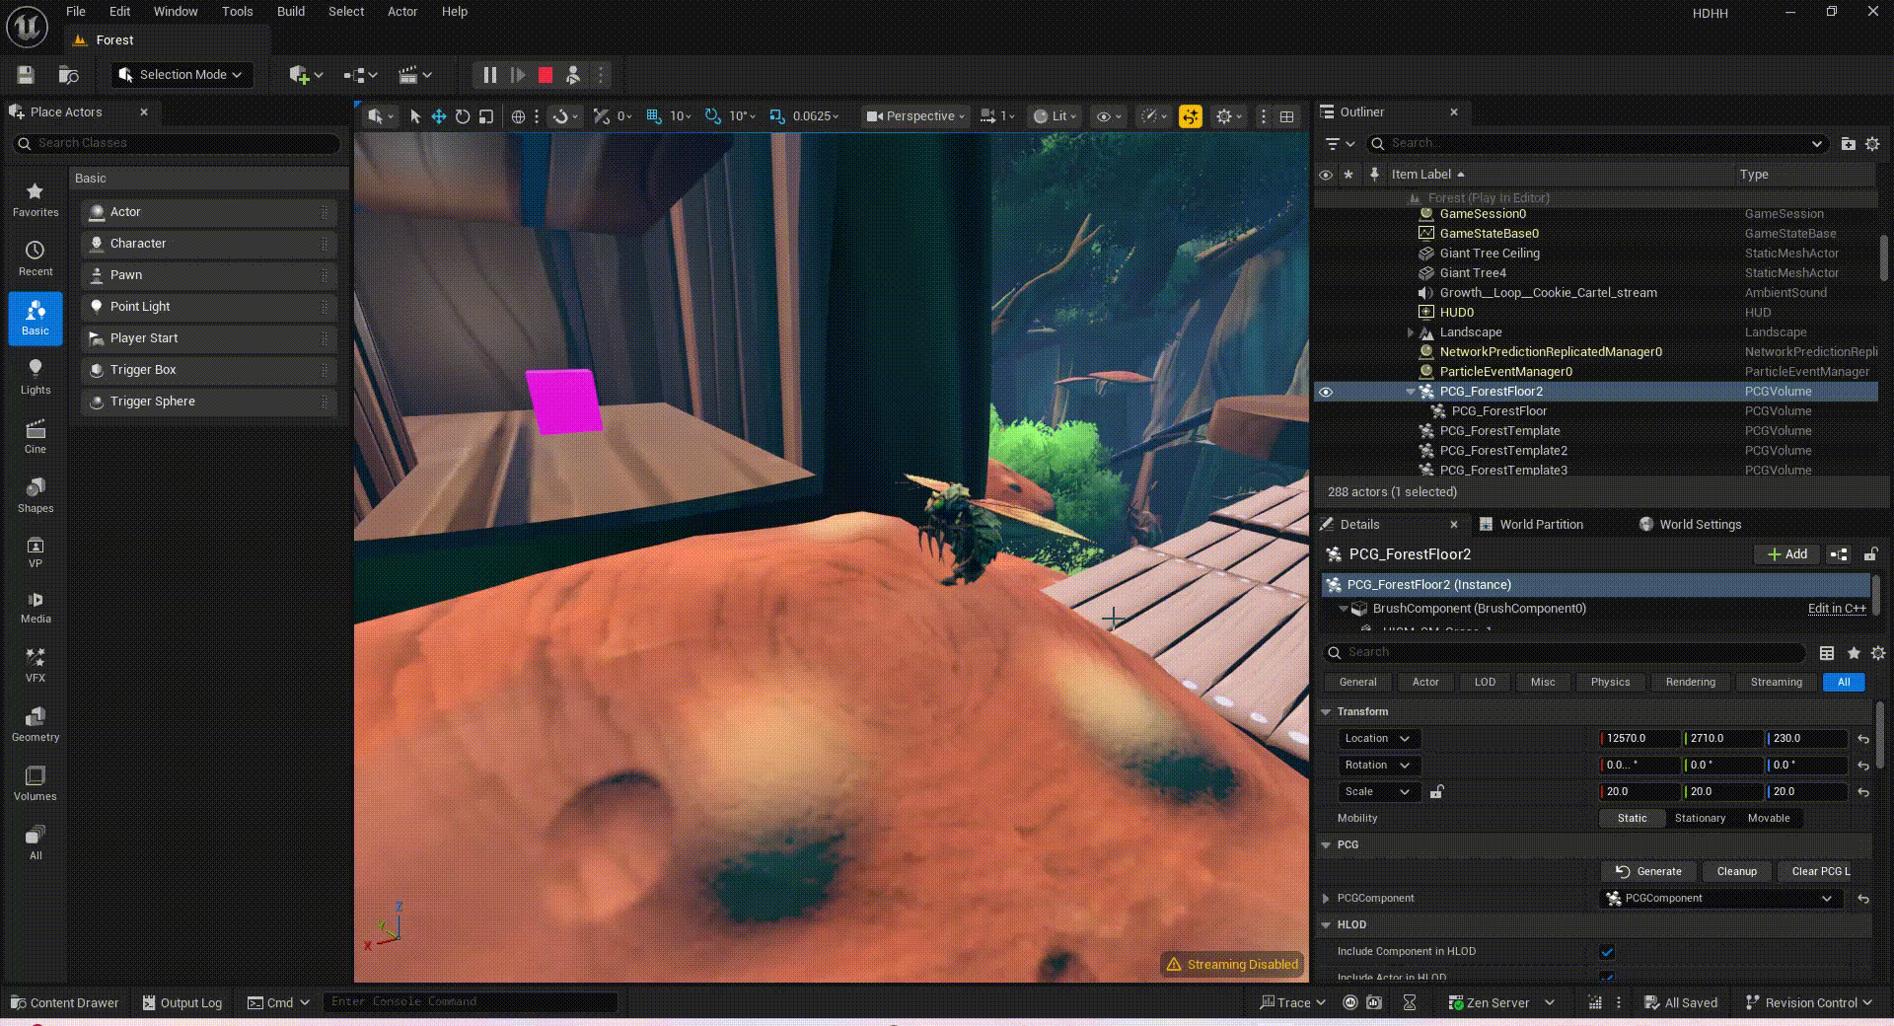This screenshot has width=1894, height=1026.
Task: Click the Search Classes input field
Action: [x=182, y=144]
